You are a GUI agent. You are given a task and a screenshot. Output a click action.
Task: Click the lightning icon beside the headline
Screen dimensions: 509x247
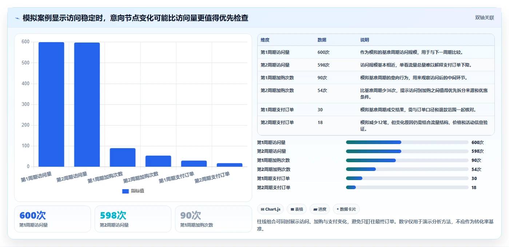tap(17, 18)
